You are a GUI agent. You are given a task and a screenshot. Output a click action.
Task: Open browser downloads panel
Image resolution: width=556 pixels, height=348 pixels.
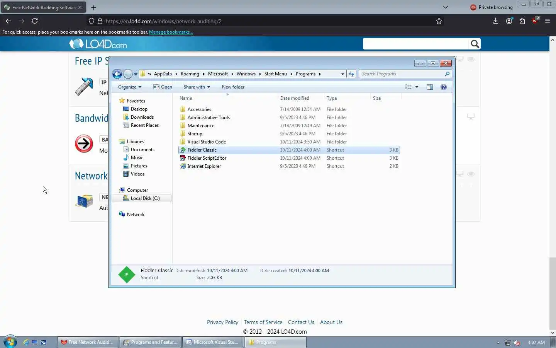click(495, 21)
